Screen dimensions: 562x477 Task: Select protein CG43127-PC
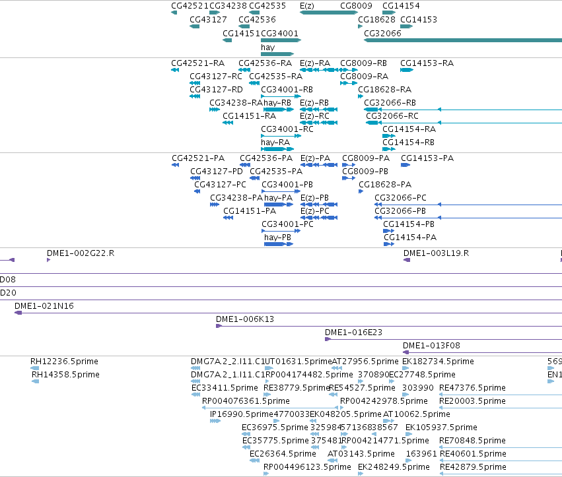[220, 185]
